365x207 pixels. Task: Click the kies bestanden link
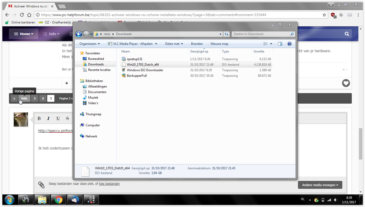pyautogui.click(x=109, y=184)
